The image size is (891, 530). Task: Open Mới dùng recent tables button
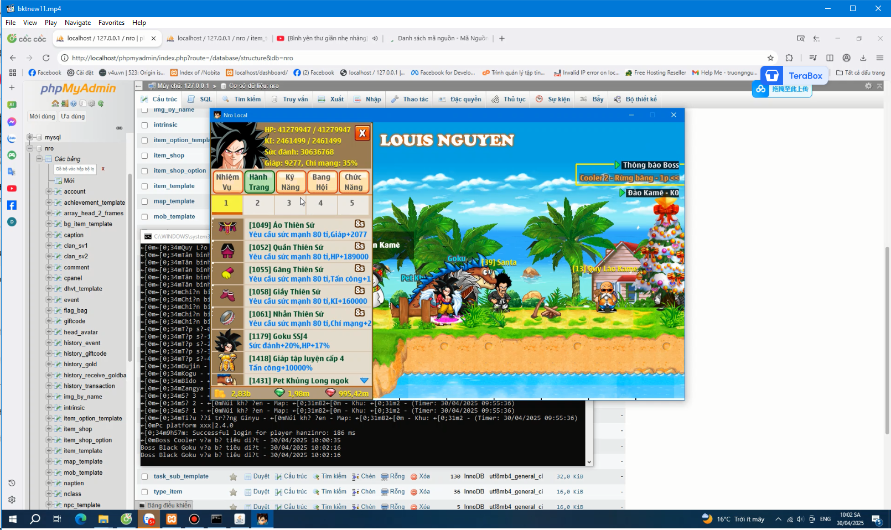[42, 117]
